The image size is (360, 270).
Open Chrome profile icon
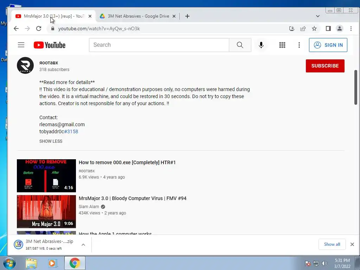[340, 28]
